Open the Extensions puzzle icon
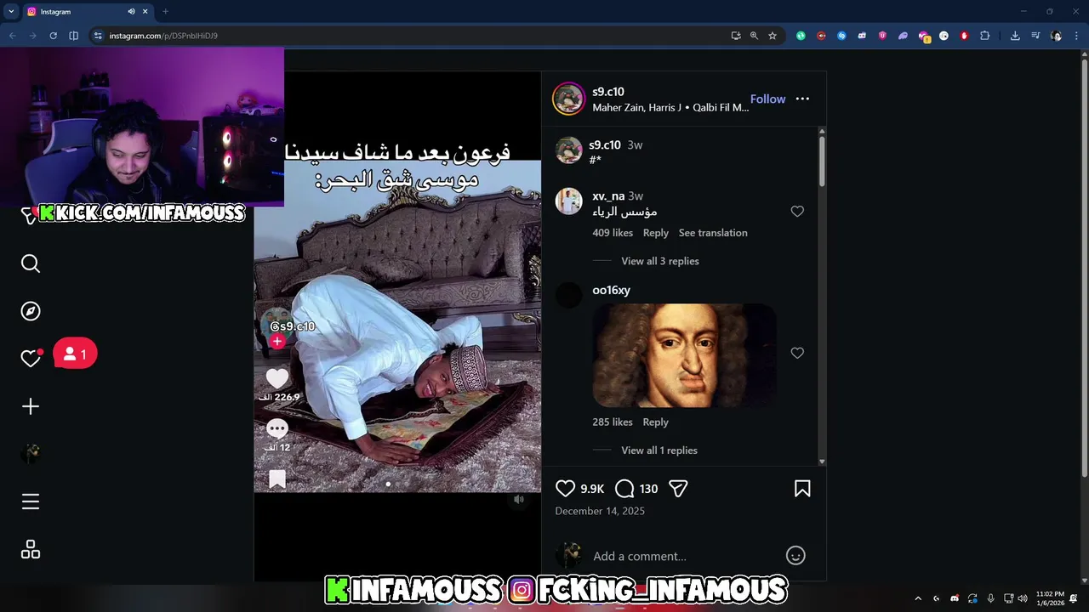The width and height of the screenshot is (1089, 612). point(985,36)
